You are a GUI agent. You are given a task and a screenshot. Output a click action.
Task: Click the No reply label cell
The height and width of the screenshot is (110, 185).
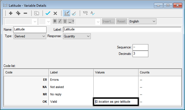coord(71,94)
